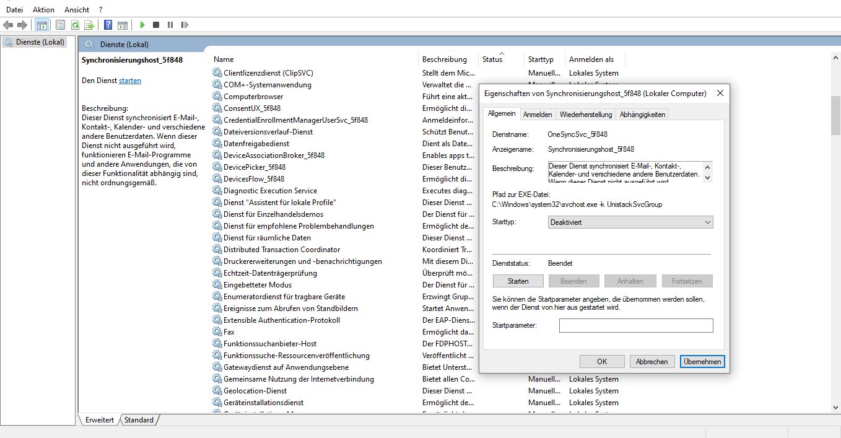The height and width of the screenshot is (438, 841).
Task: Click the gear icon of Diagnostic Execution Service
Action: 217,191
